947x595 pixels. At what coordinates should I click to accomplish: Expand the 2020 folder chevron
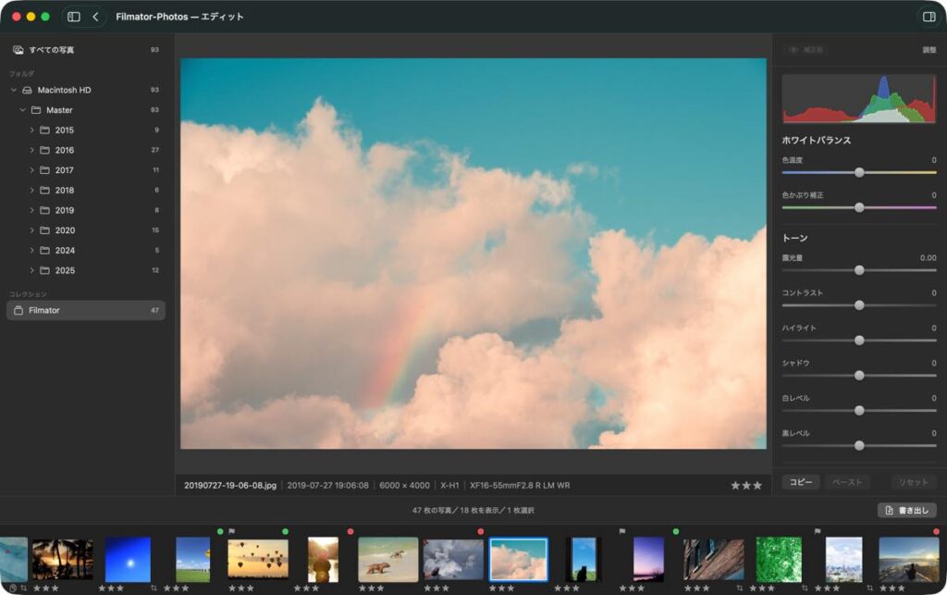click(x=32, y=230)
